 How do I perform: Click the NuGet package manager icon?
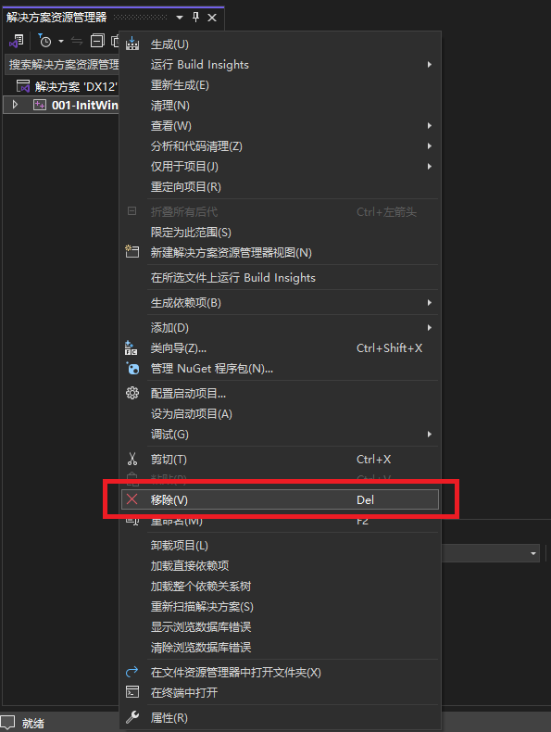pos(132,369)
